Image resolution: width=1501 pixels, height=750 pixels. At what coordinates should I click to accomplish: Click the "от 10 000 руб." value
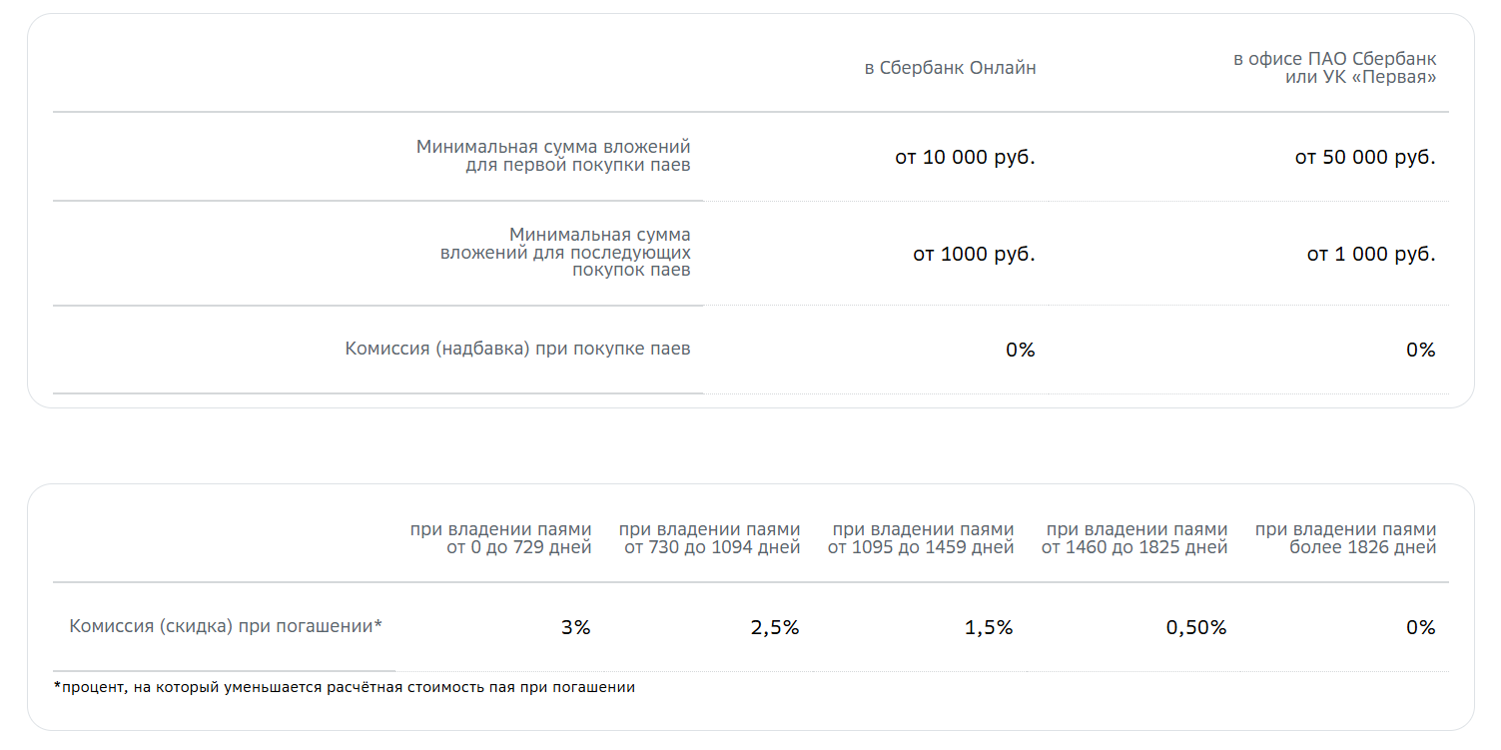pyautogui.click(x=965, y=158)
